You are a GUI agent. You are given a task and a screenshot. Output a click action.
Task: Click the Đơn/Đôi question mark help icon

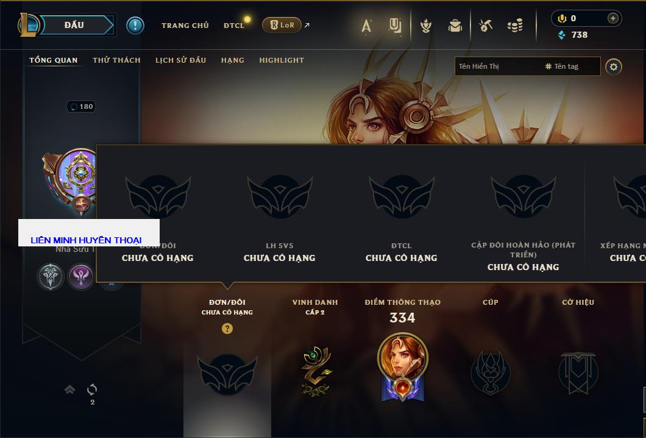point(227,328)
